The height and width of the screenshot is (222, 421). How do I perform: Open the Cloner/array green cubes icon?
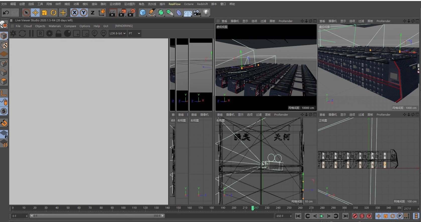click(x=170, y=13)
